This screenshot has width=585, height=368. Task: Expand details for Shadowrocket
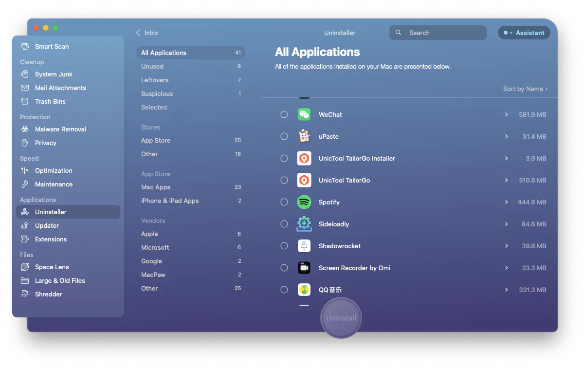pos(506,246)
